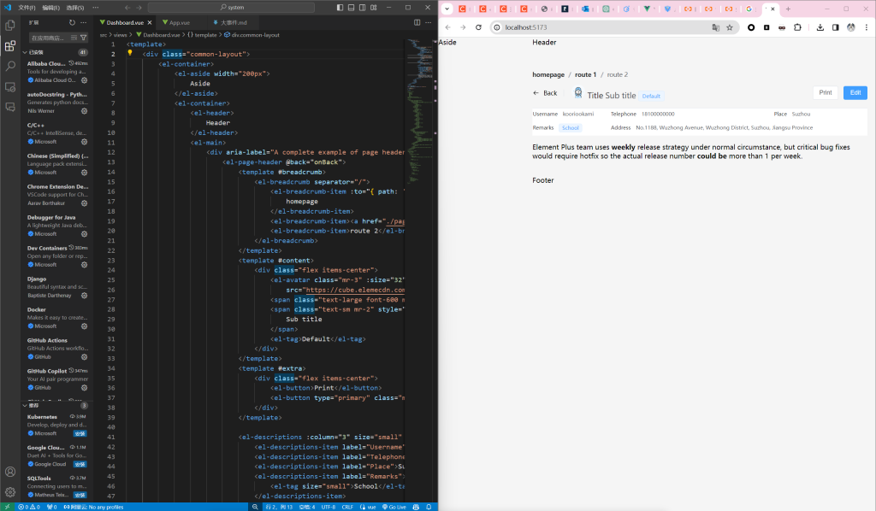Collapse the installed extensions section
876x511 pixels.
coord(25,52)
